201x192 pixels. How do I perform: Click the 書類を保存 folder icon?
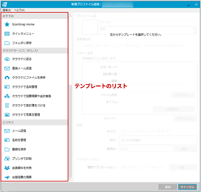click(x=7, y=149)
